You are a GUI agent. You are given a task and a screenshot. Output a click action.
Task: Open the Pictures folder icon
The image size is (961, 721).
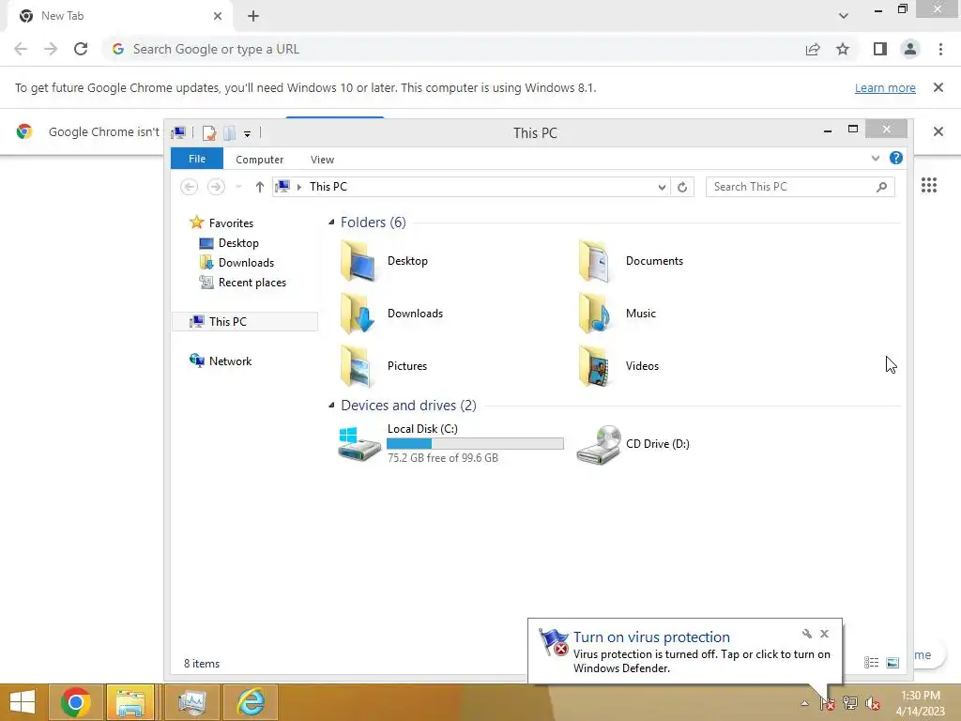pos(358,366)
